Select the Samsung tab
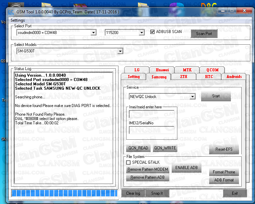This screenshot has width=255, height=204. 159,77
